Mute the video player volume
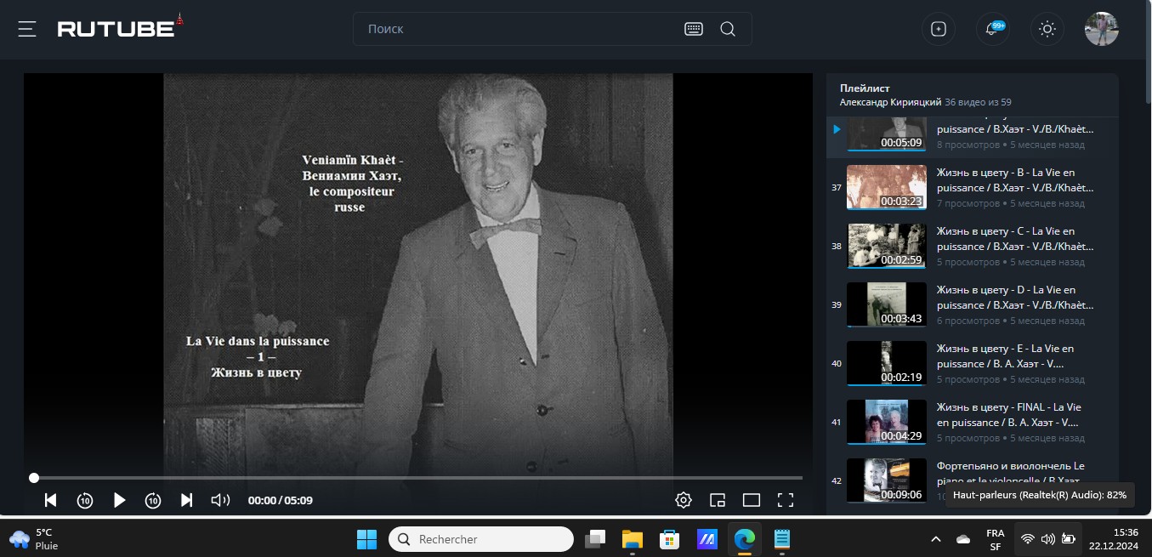The height and width of the screenshot is (557, 1152). click(220, 500)
